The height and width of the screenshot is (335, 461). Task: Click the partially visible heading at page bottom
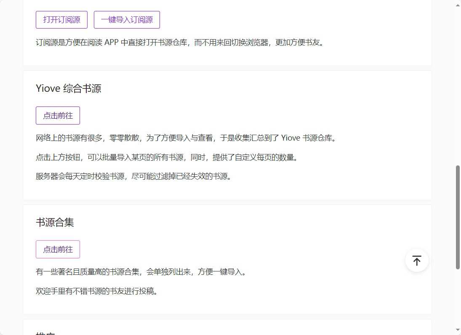click(x=46, y=332)
